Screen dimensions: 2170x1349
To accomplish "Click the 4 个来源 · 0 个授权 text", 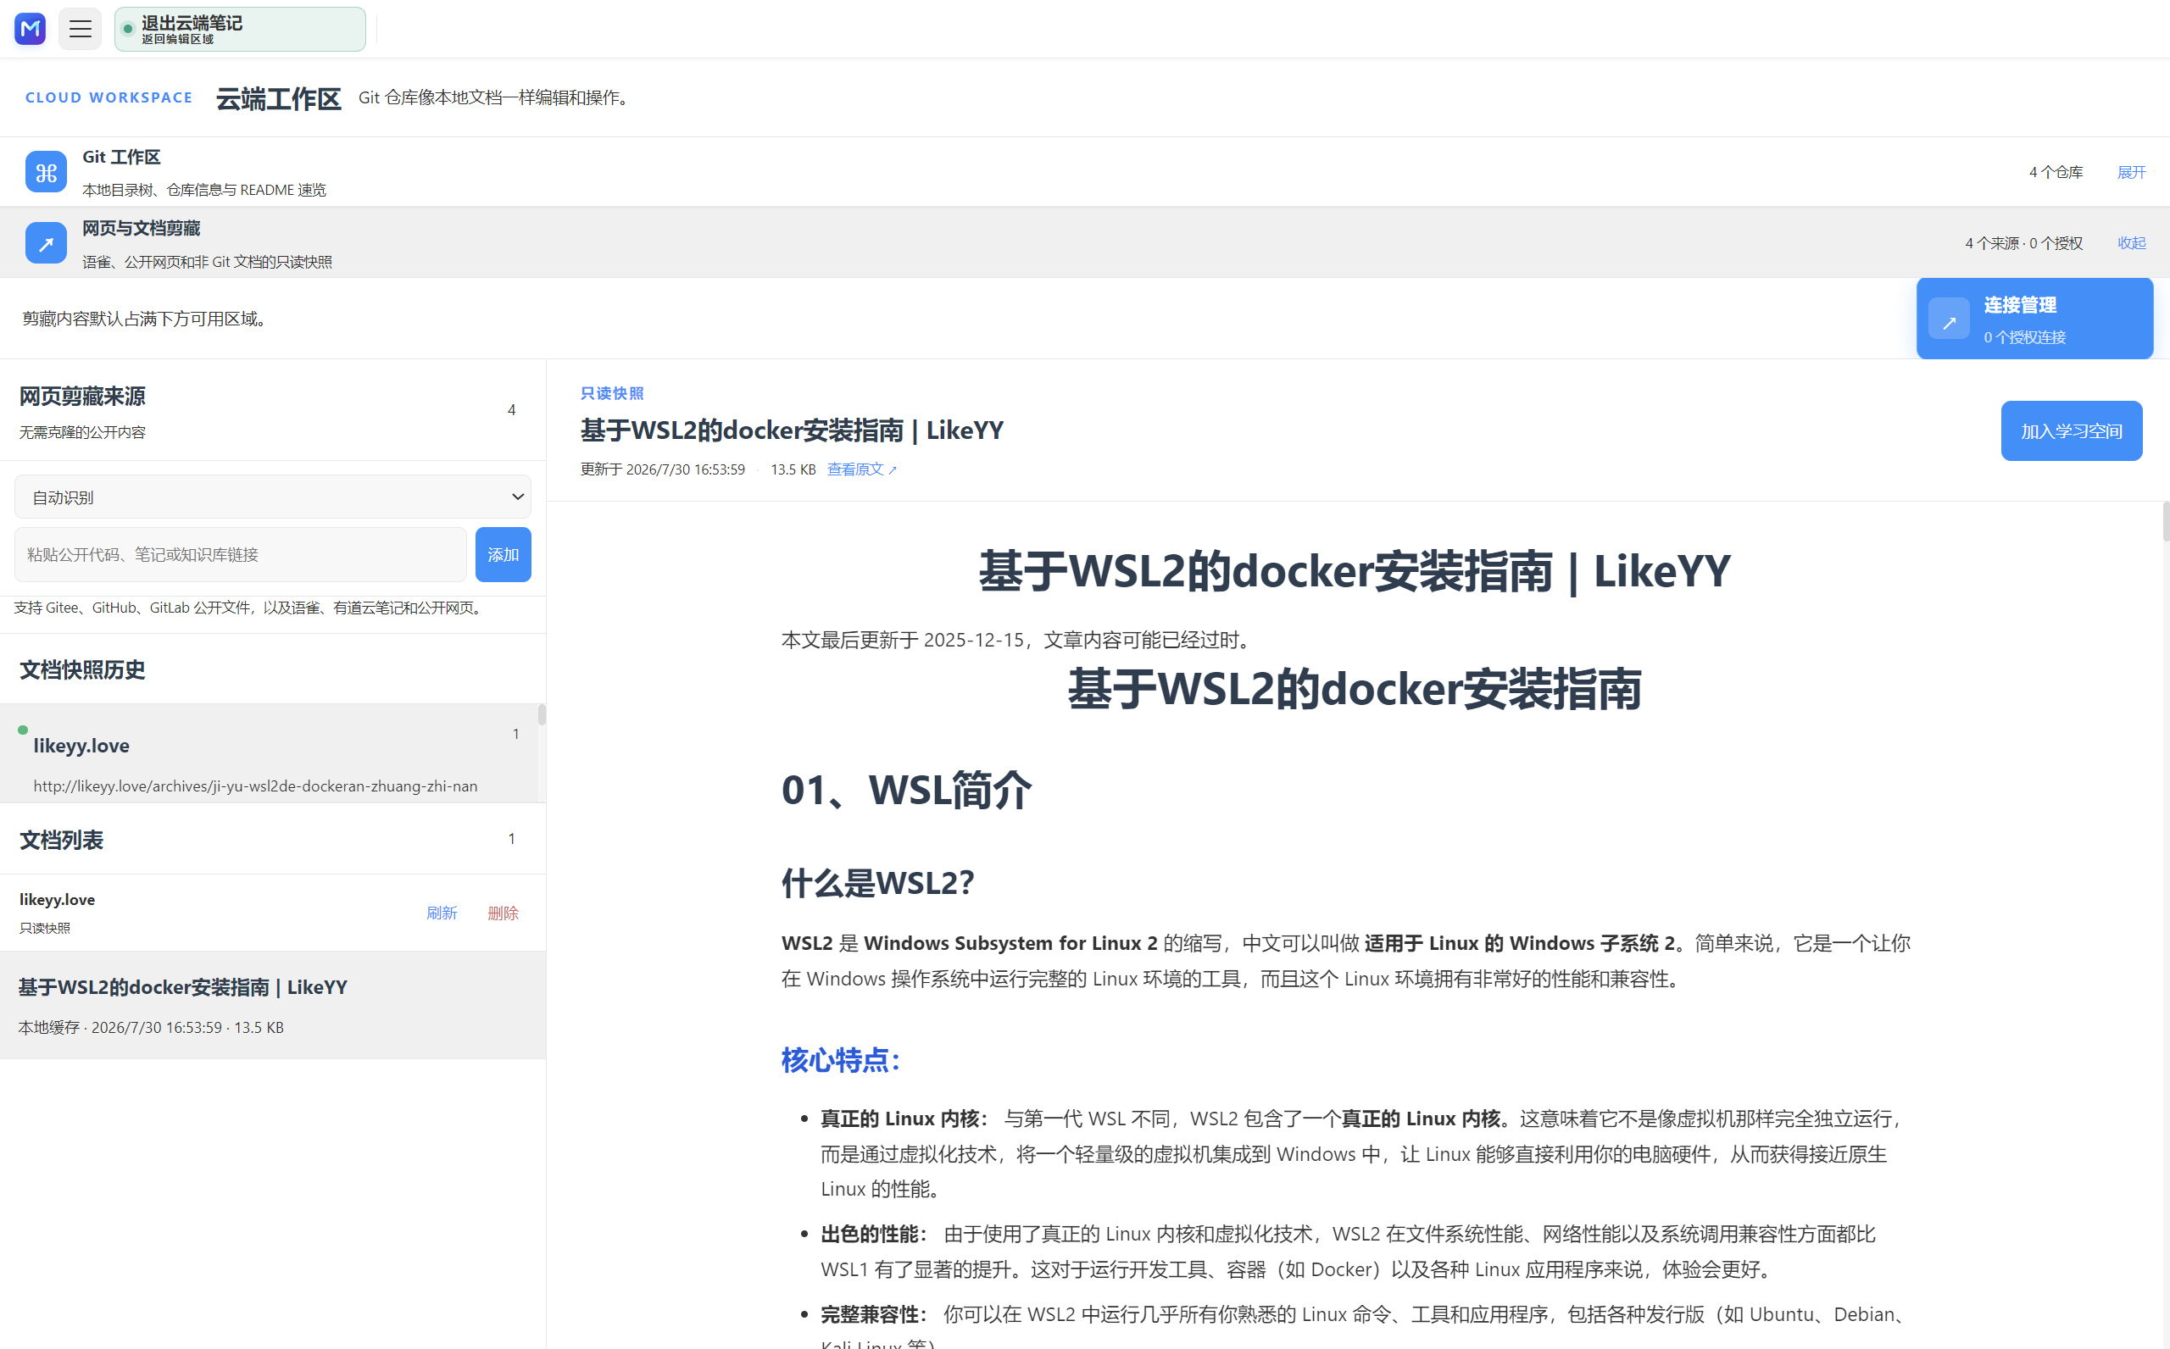I will (x=2023, y=242).
